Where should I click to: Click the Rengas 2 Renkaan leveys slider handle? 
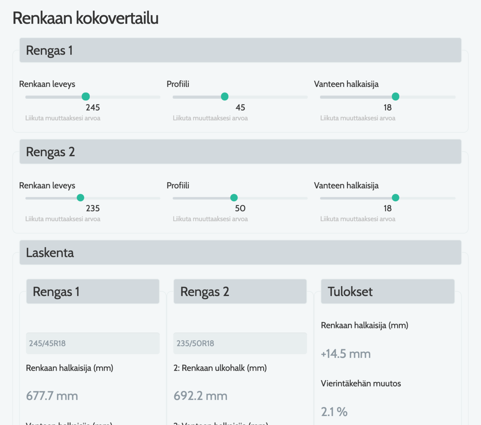click(x=80, y=198)
